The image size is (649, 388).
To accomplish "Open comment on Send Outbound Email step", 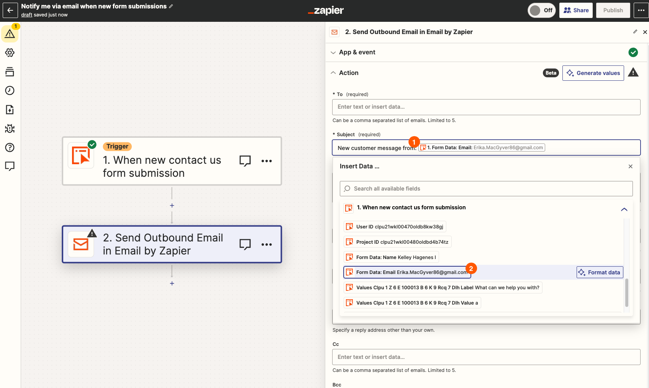I will pyautogui.click(x=245, y=244).
